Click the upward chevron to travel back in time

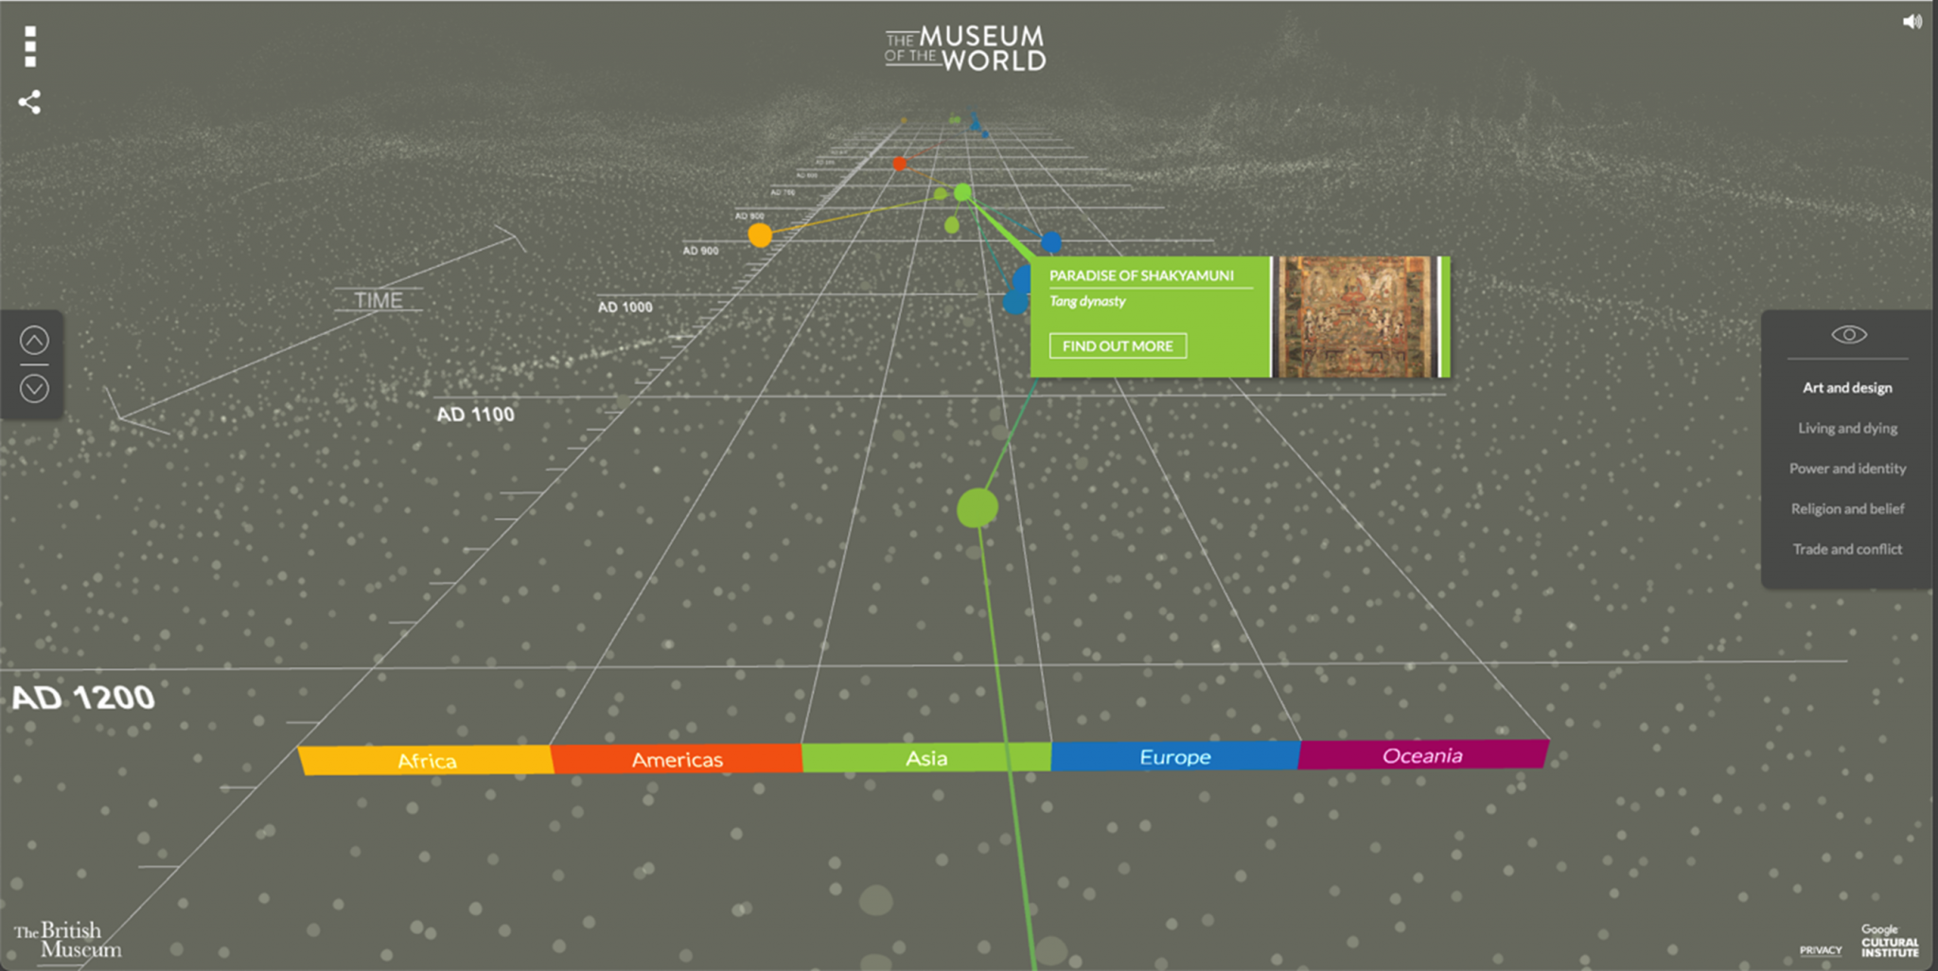[x=36, y=338]
